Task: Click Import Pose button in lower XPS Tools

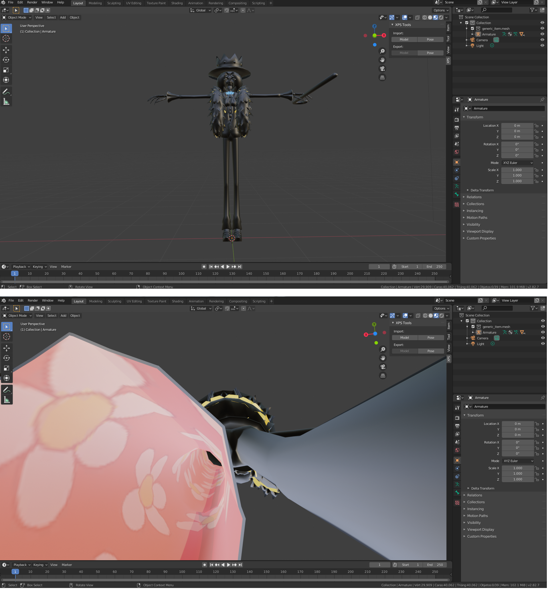Action: pos(431,338)
